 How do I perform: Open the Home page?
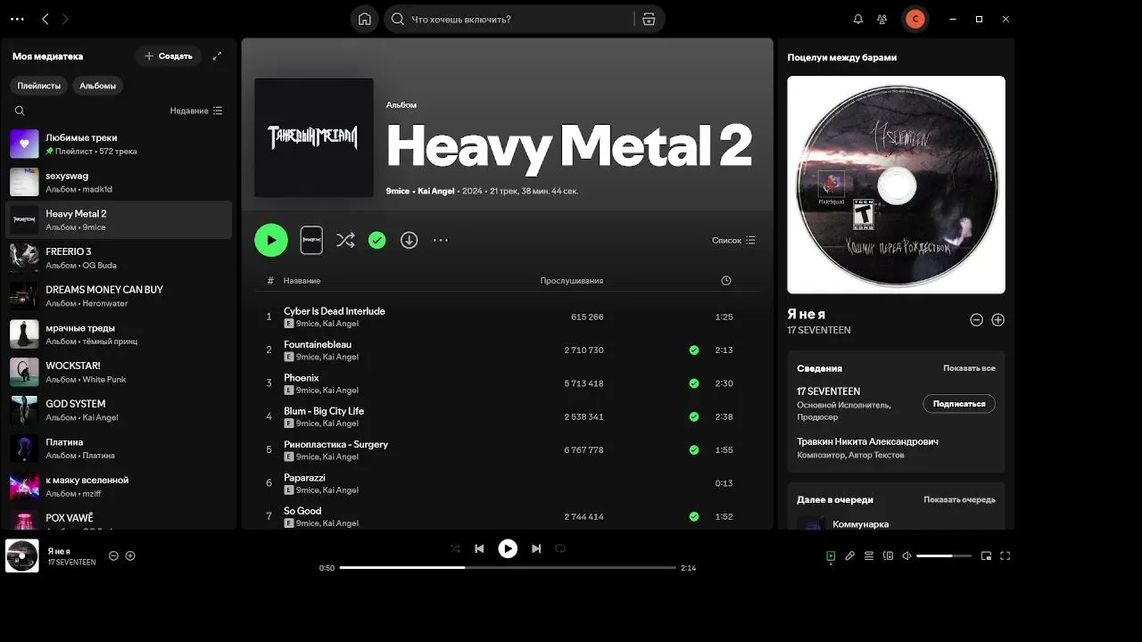pos(364,19)
